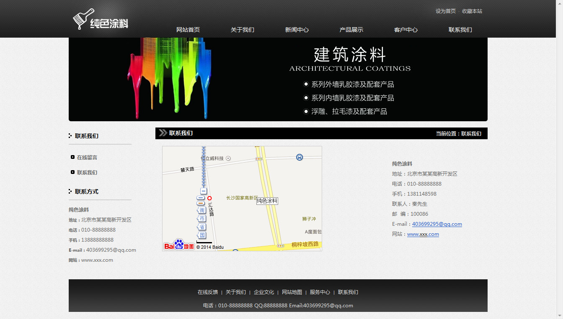The height and width of the screenshot is (319, 563).
Task: Open the 网站首页 navigation item
Action: tap(188, 30)
